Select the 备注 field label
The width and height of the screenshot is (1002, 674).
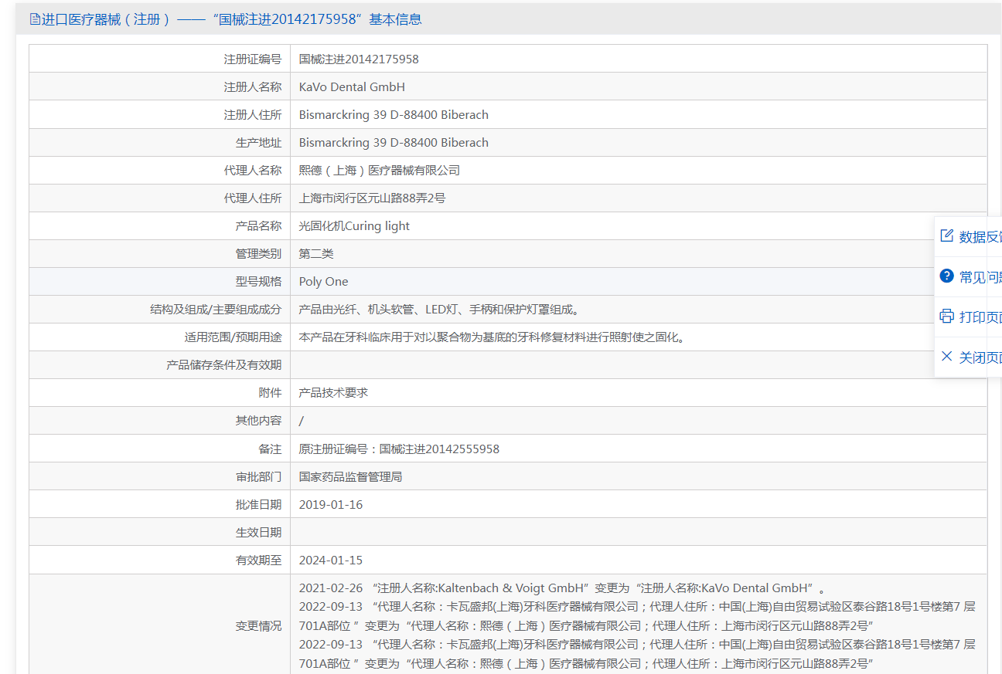pos(270,449)
